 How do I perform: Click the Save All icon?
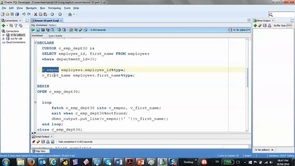(17, 14)
